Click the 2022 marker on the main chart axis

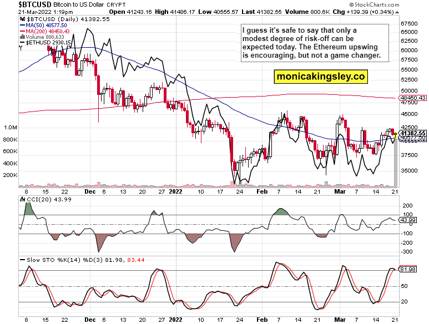(176, 189)
